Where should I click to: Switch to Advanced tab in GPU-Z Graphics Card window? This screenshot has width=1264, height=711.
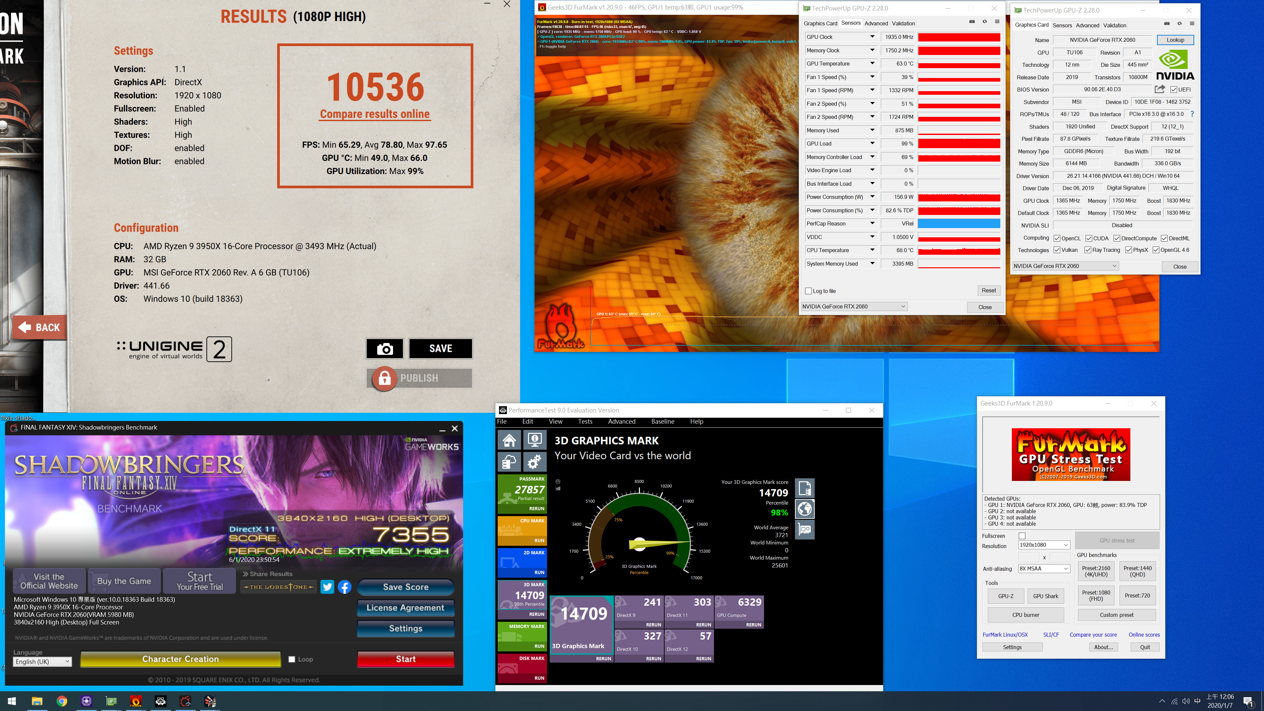[1087, 25]
